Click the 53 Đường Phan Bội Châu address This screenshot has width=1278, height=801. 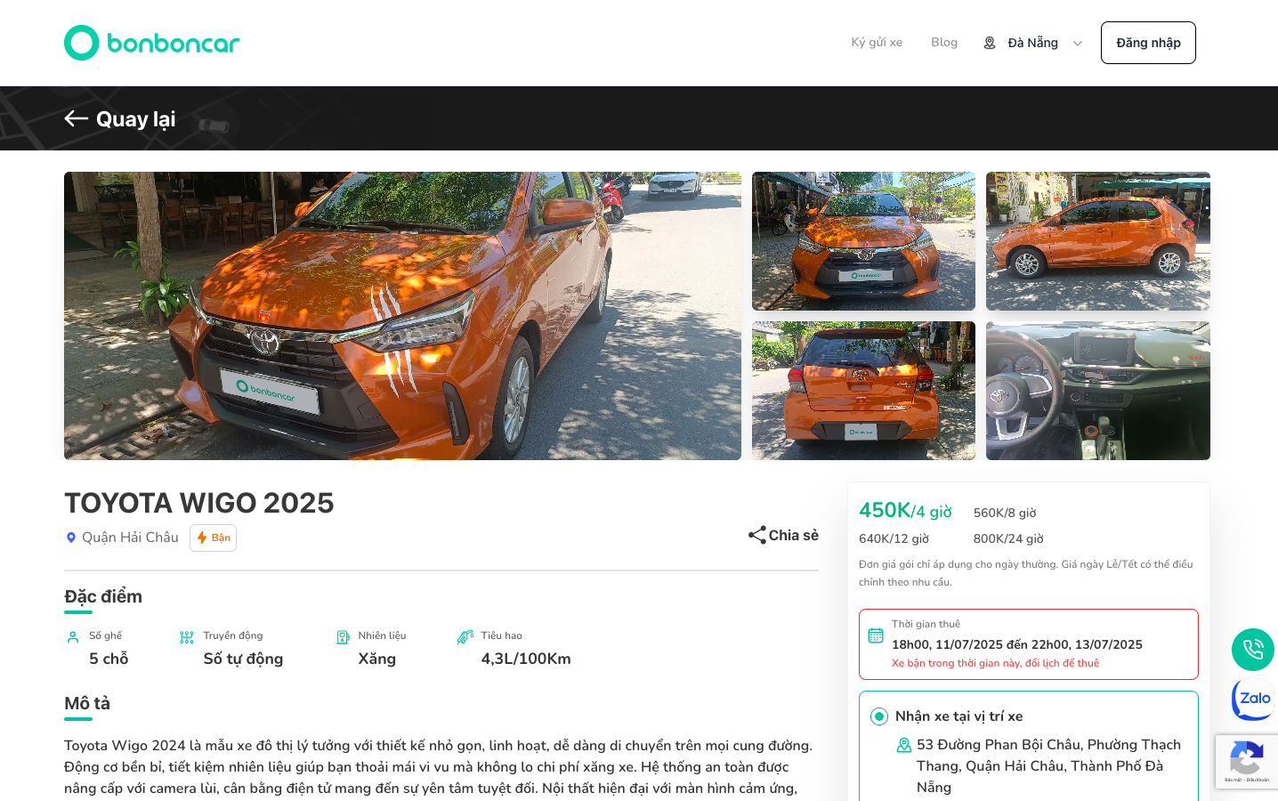pyautogui.click(x=1048, y=766)
